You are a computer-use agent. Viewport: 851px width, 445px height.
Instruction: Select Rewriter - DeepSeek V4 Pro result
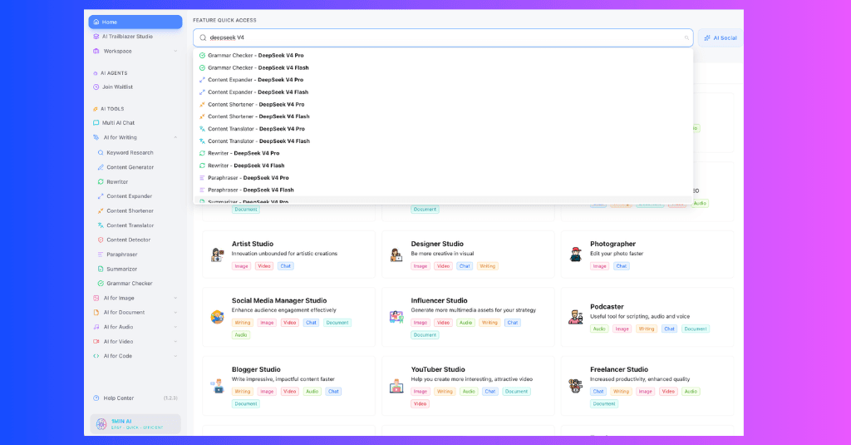click(443, 153)
